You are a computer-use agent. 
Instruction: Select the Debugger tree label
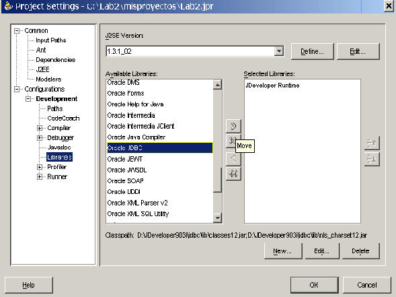pyautogui.click(x=61, y=138)
